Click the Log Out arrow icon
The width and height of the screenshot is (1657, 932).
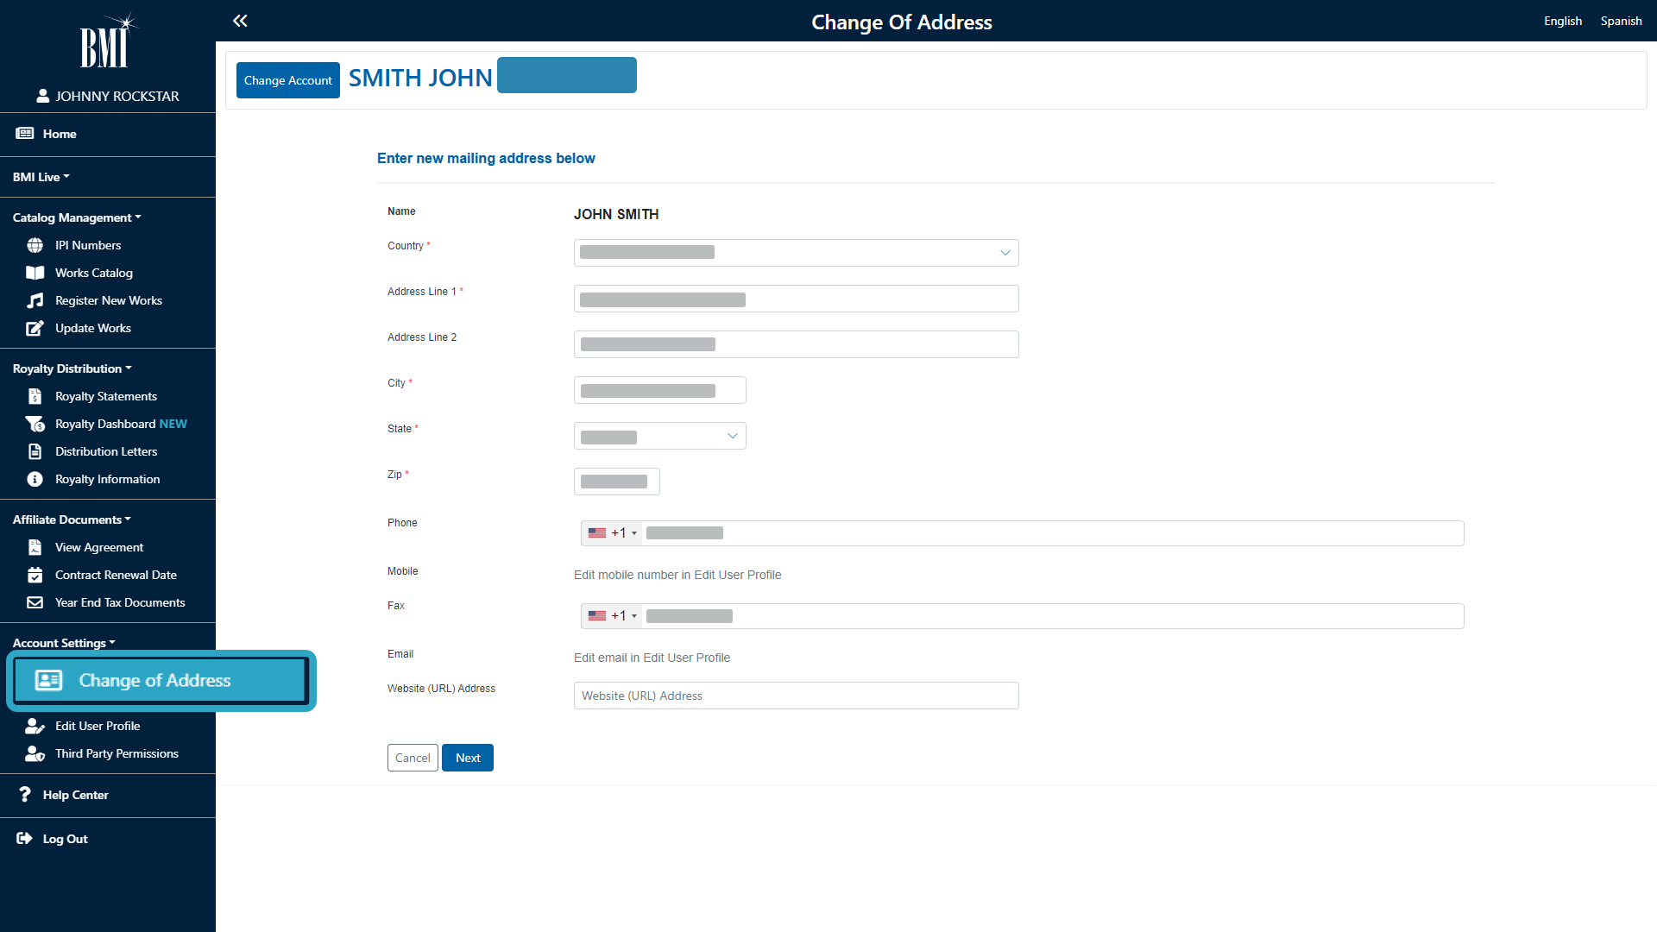coord(24,839)
